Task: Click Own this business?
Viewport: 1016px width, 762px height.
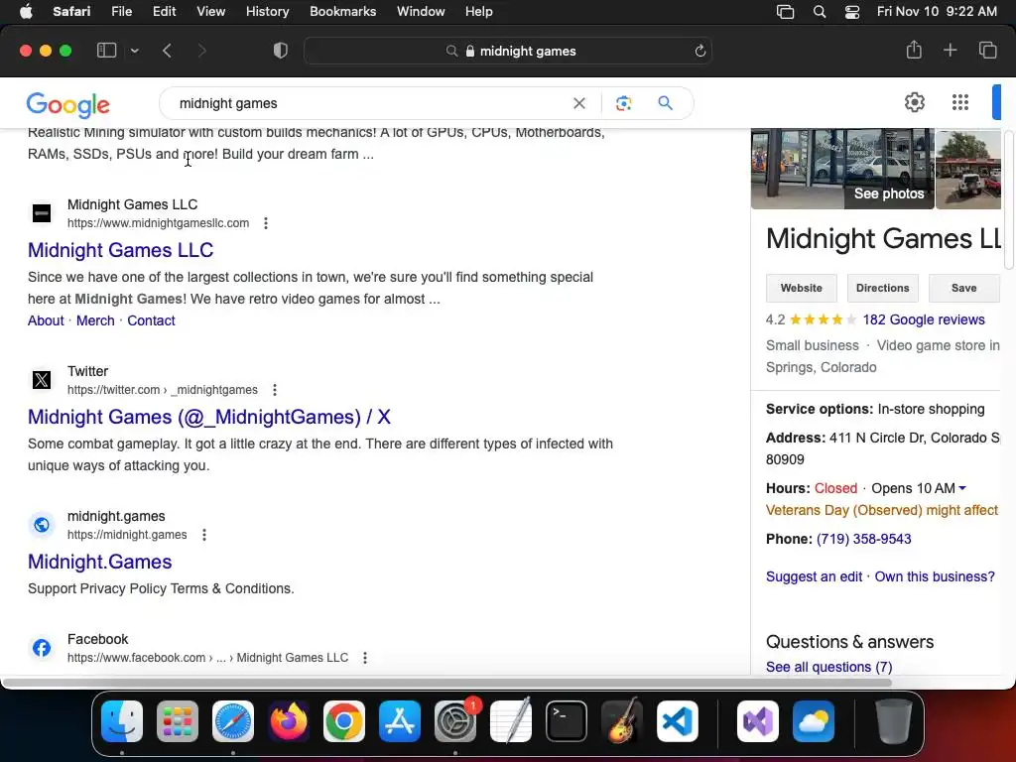Action: (935, 576)
